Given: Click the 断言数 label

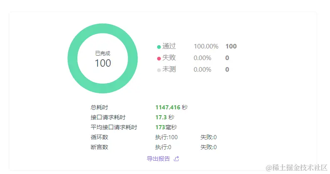Looking at the screenshot, I should pyautogui.click(x=99, y=147).
